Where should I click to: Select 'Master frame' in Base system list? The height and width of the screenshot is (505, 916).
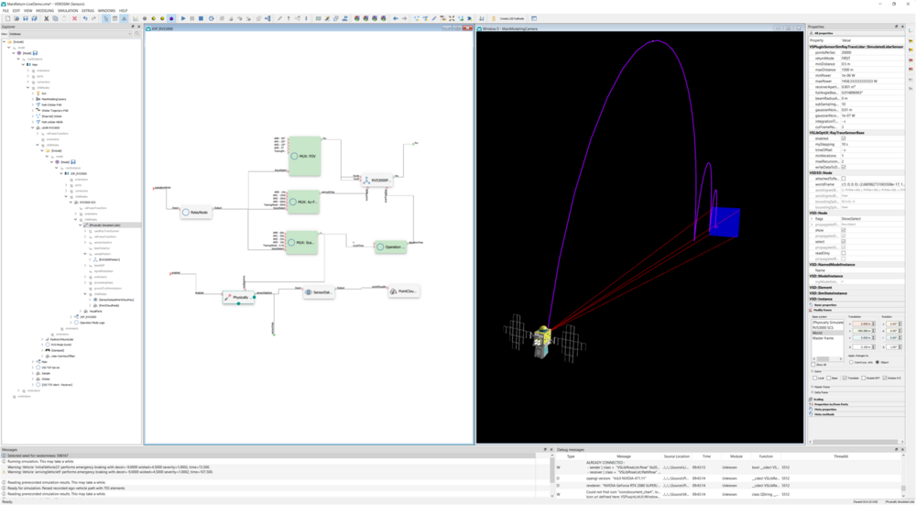[x=827, y=338]
